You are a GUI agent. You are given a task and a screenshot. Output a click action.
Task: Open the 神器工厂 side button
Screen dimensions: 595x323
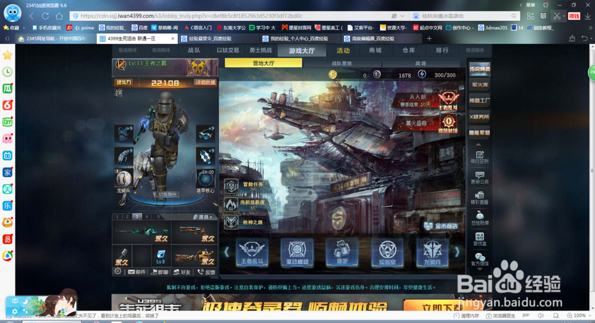click(x=480, y=101)
